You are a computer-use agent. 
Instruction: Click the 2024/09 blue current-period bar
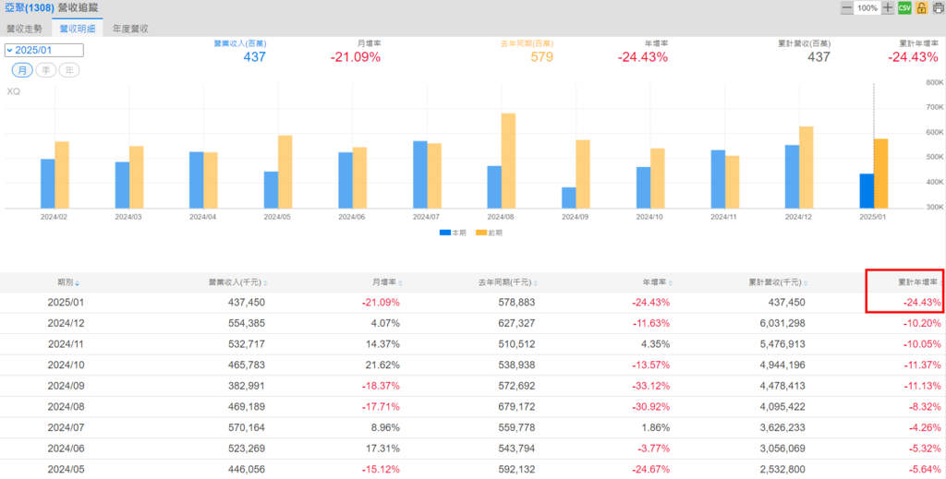pyautogui.click(x=568, y=198)
